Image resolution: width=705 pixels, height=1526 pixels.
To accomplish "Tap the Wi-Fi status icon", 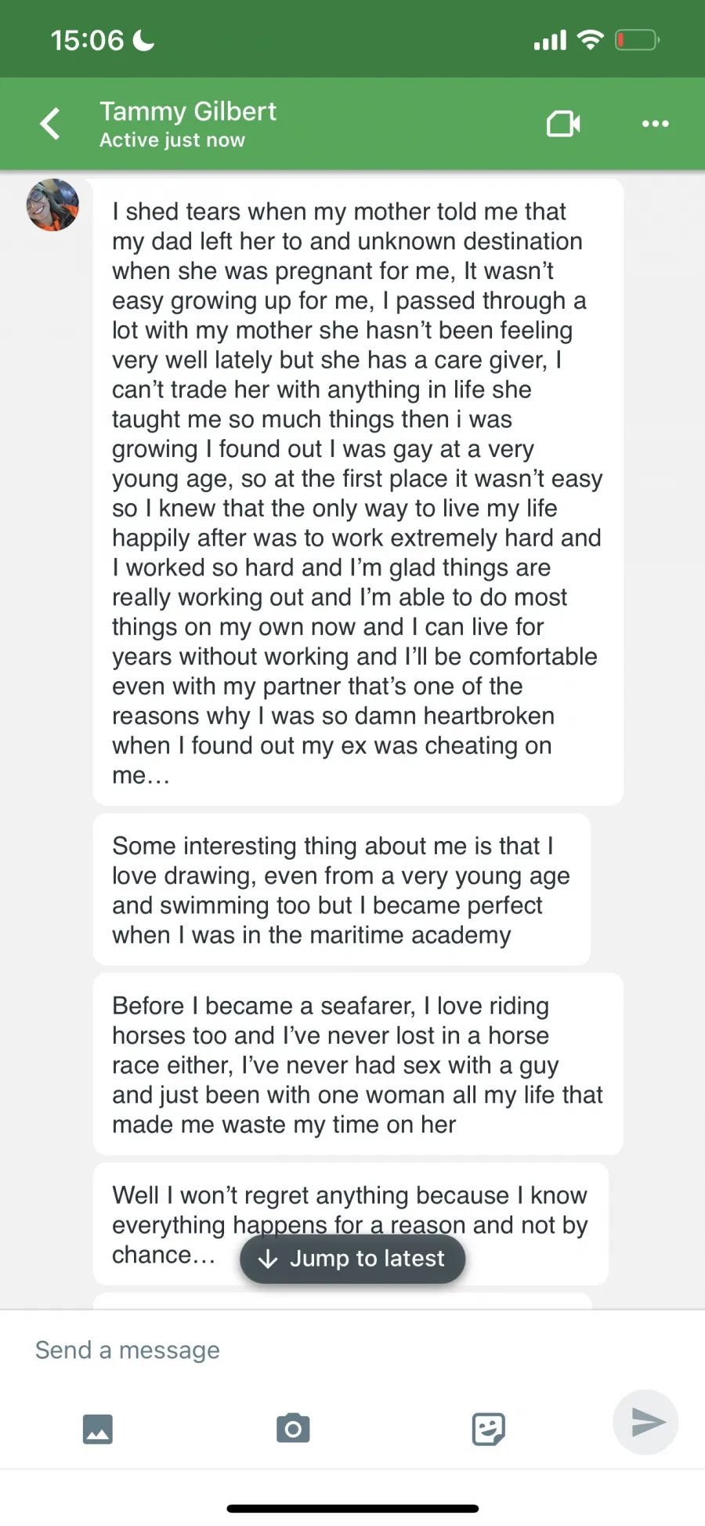I will [590, 40].
